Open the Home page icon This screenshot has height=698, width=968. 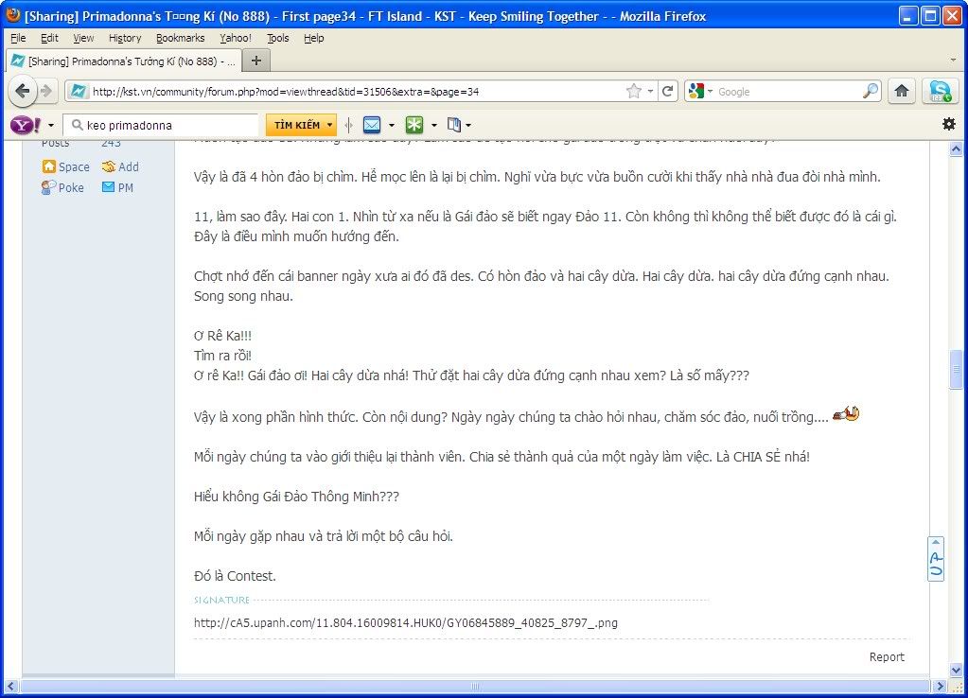point(902,92)
